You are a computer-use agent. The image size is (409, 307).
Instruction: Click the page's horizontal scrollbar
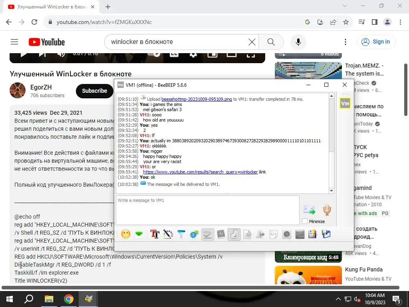(201, 288)
